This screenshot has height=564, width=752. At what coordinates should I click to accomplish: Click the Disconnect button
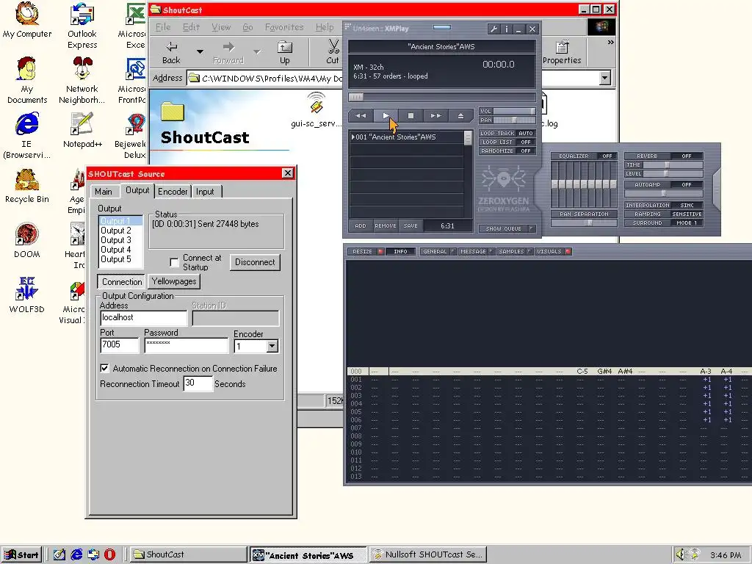[x=255, y=262]
